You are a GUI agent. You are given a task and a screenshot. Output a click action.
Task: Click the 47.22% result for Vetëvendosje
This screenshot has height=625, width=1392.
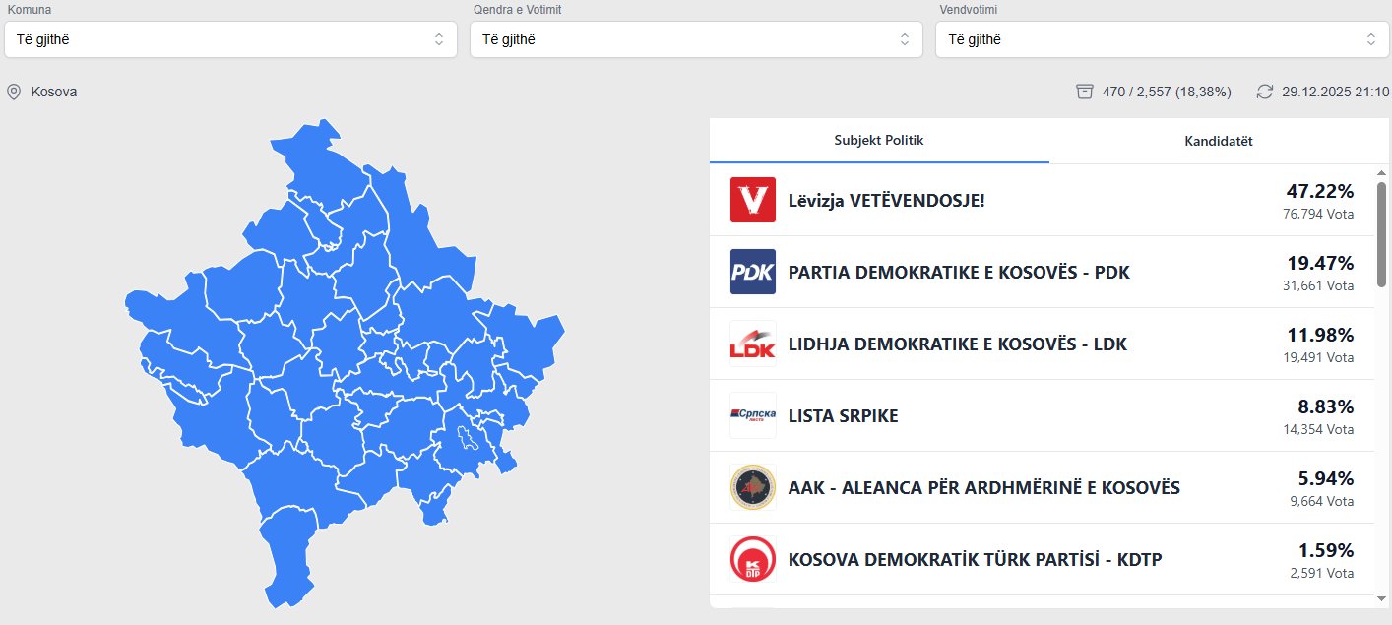[x=1319, y=191]
